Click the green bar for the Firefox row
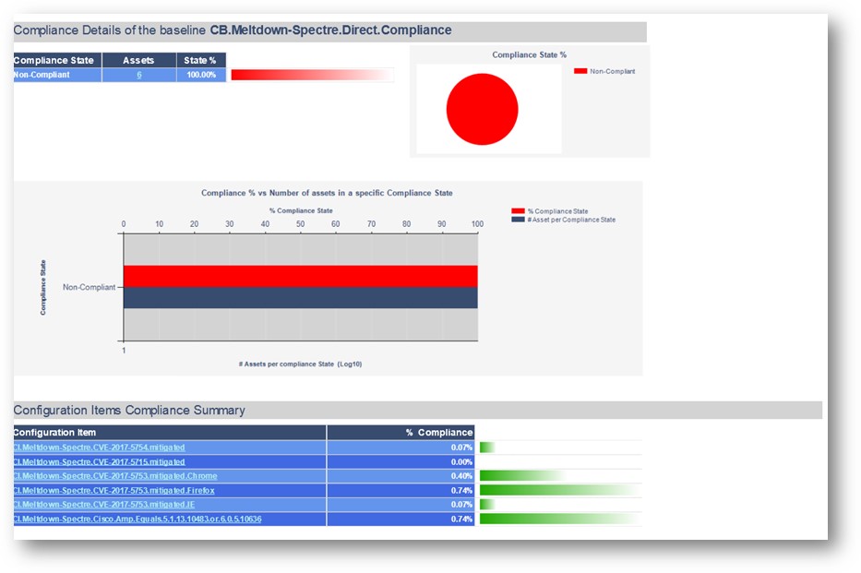This screenshot has width=861, height=573. [559, 490]
